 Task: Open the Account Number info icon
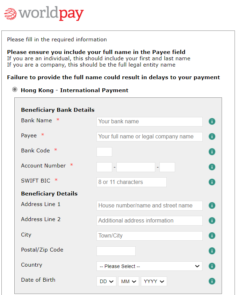tap(212, 167)
